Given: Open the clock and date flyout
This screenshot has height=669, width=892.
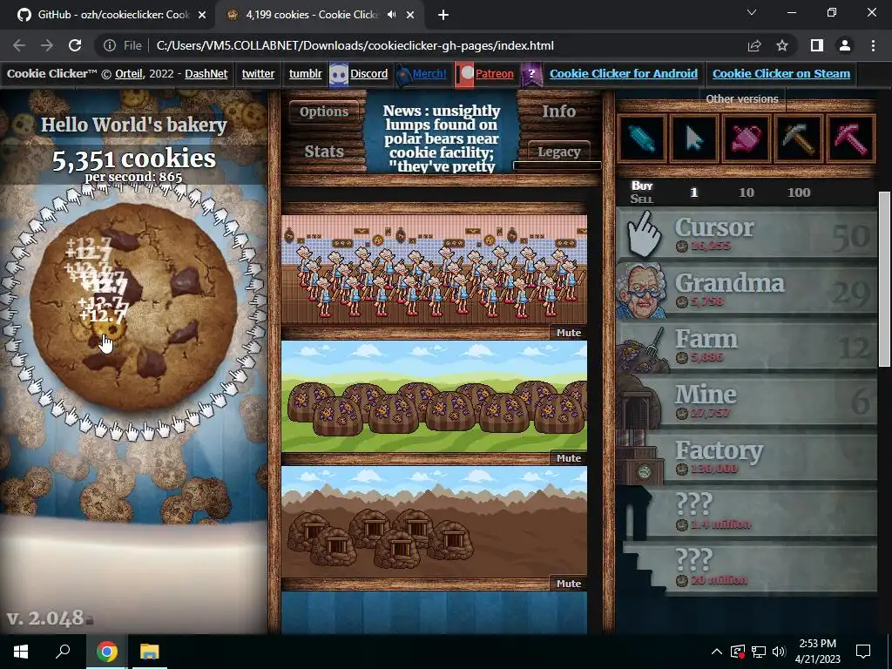Looking at the screenshot, I should coord(817,652).
